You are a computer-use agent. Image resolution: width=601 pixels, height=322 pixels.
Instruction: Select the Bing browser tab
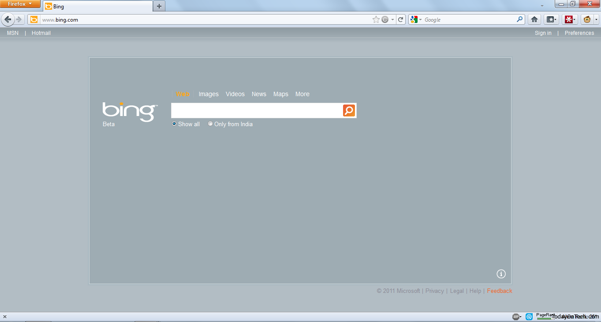[97, 7]
